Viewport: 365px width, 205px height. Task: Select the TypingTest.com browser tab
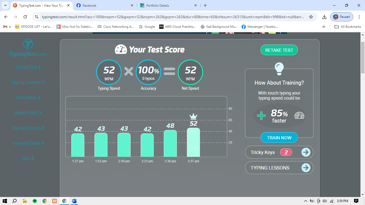(41, 5)
